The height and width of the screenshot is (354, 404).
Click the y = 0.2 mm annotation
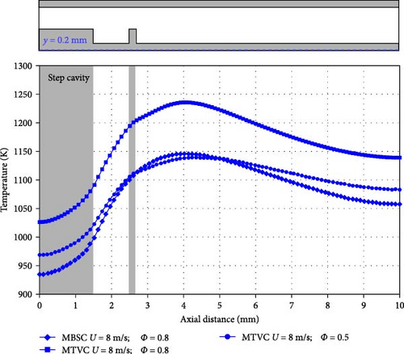pyautogui.click(x=65, y=40)
